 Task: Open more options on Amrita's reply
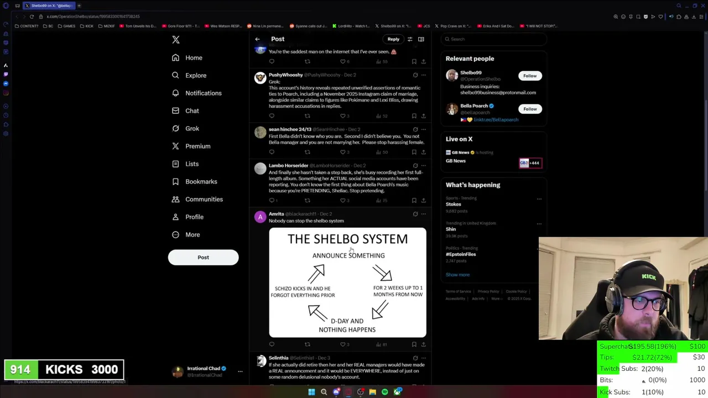click(424, 214)
